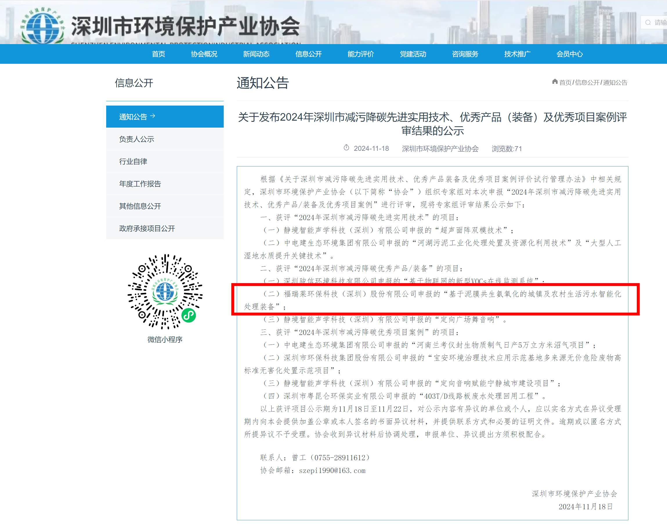667x531 pixels.
Task: Click the search magnifier icon
Action: coord(648,23)
